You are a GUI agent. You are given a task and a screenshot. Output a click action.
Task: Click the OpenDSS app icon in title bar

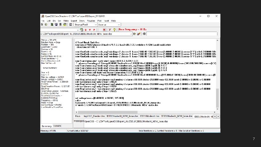pos(43,16)
